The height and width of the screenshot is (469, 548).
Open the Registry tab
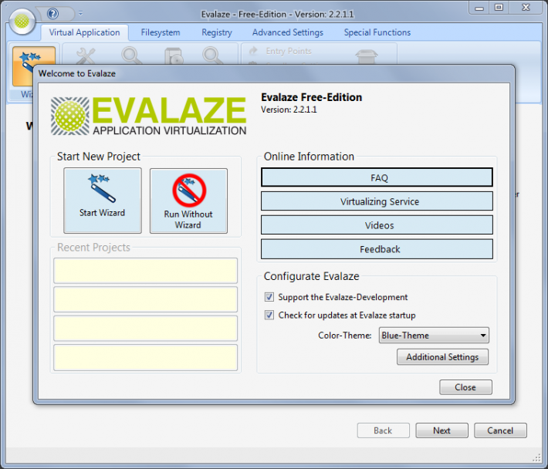tap(217, 32)
